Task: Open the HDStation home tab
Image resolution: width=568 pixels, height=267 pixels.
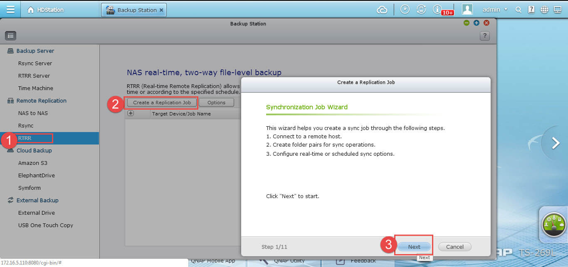Action: (x=46, y=10)
